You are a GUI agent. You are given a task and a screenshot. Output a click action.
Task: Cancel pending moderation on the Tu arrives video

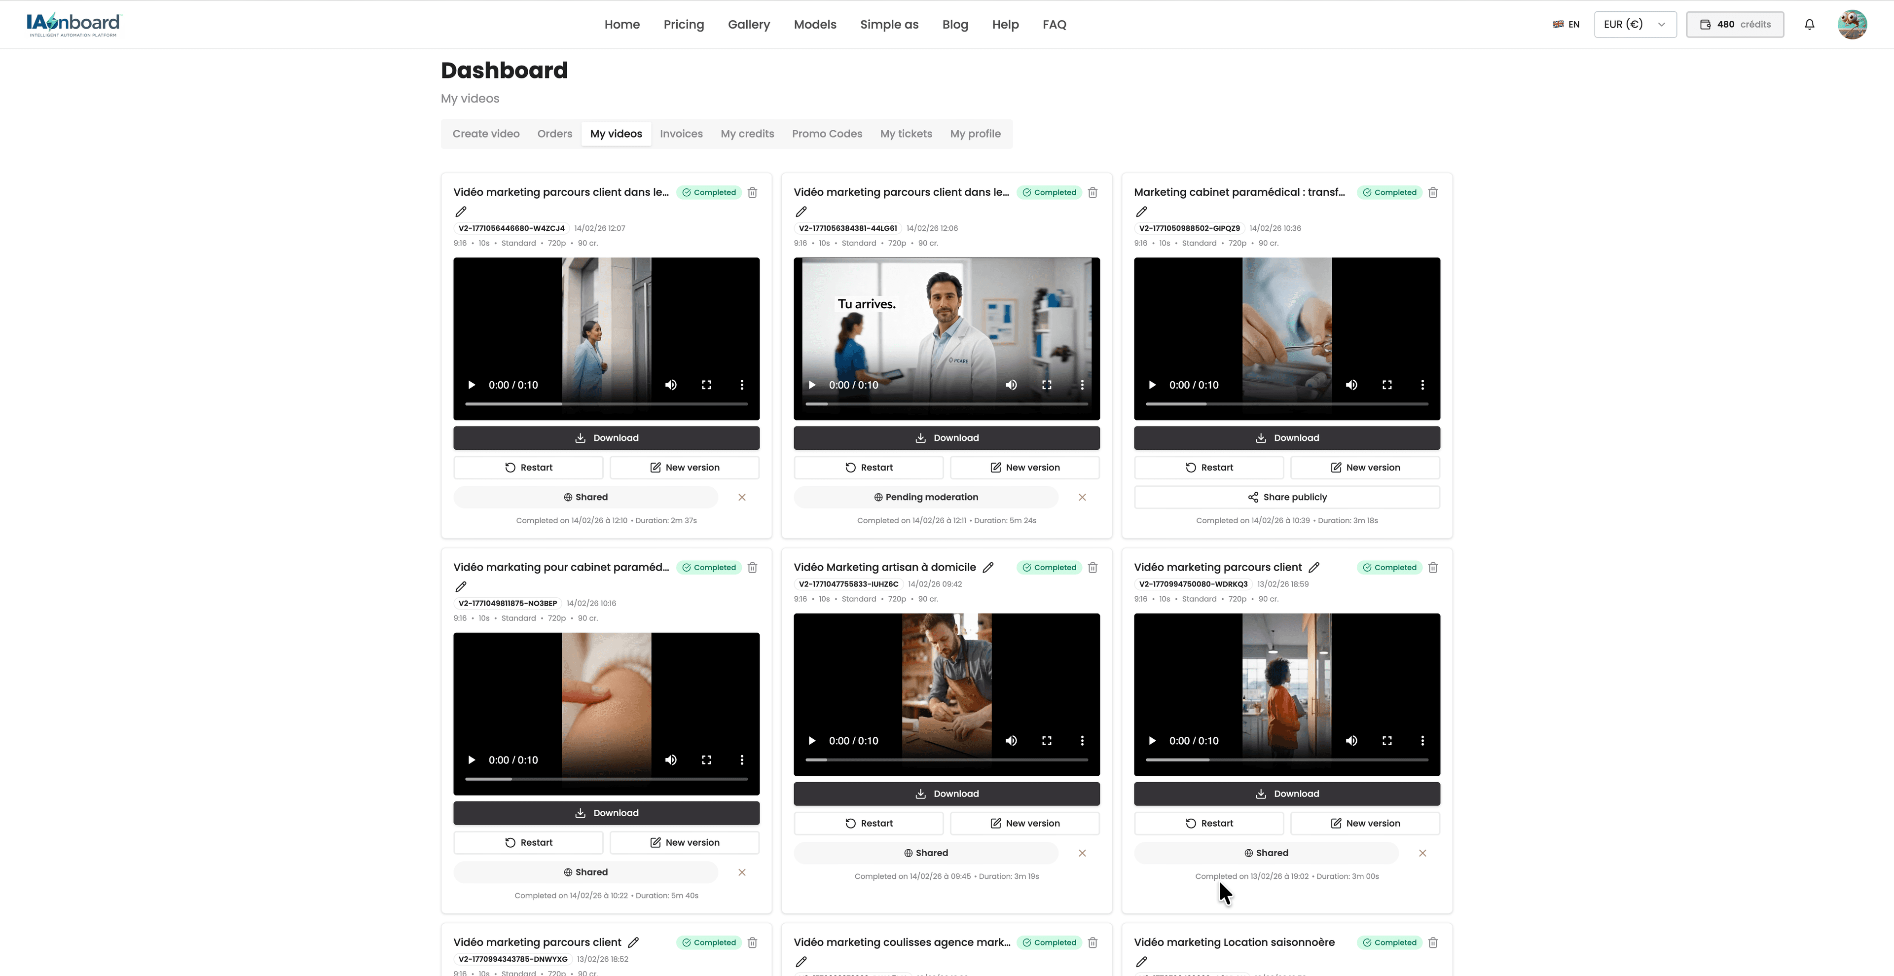tap(1082, 497)
